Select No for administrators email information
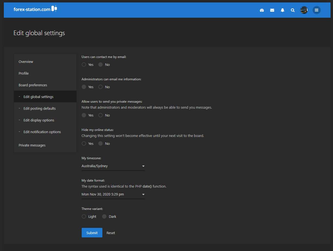 coord(100,87)
